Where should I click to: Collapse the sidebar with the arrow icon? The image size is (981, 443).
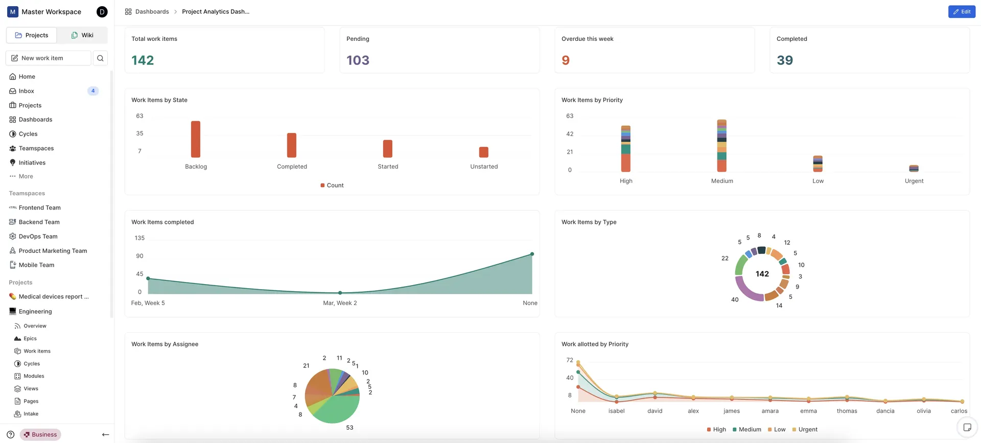pyautogui.click(x=105, y=435)
